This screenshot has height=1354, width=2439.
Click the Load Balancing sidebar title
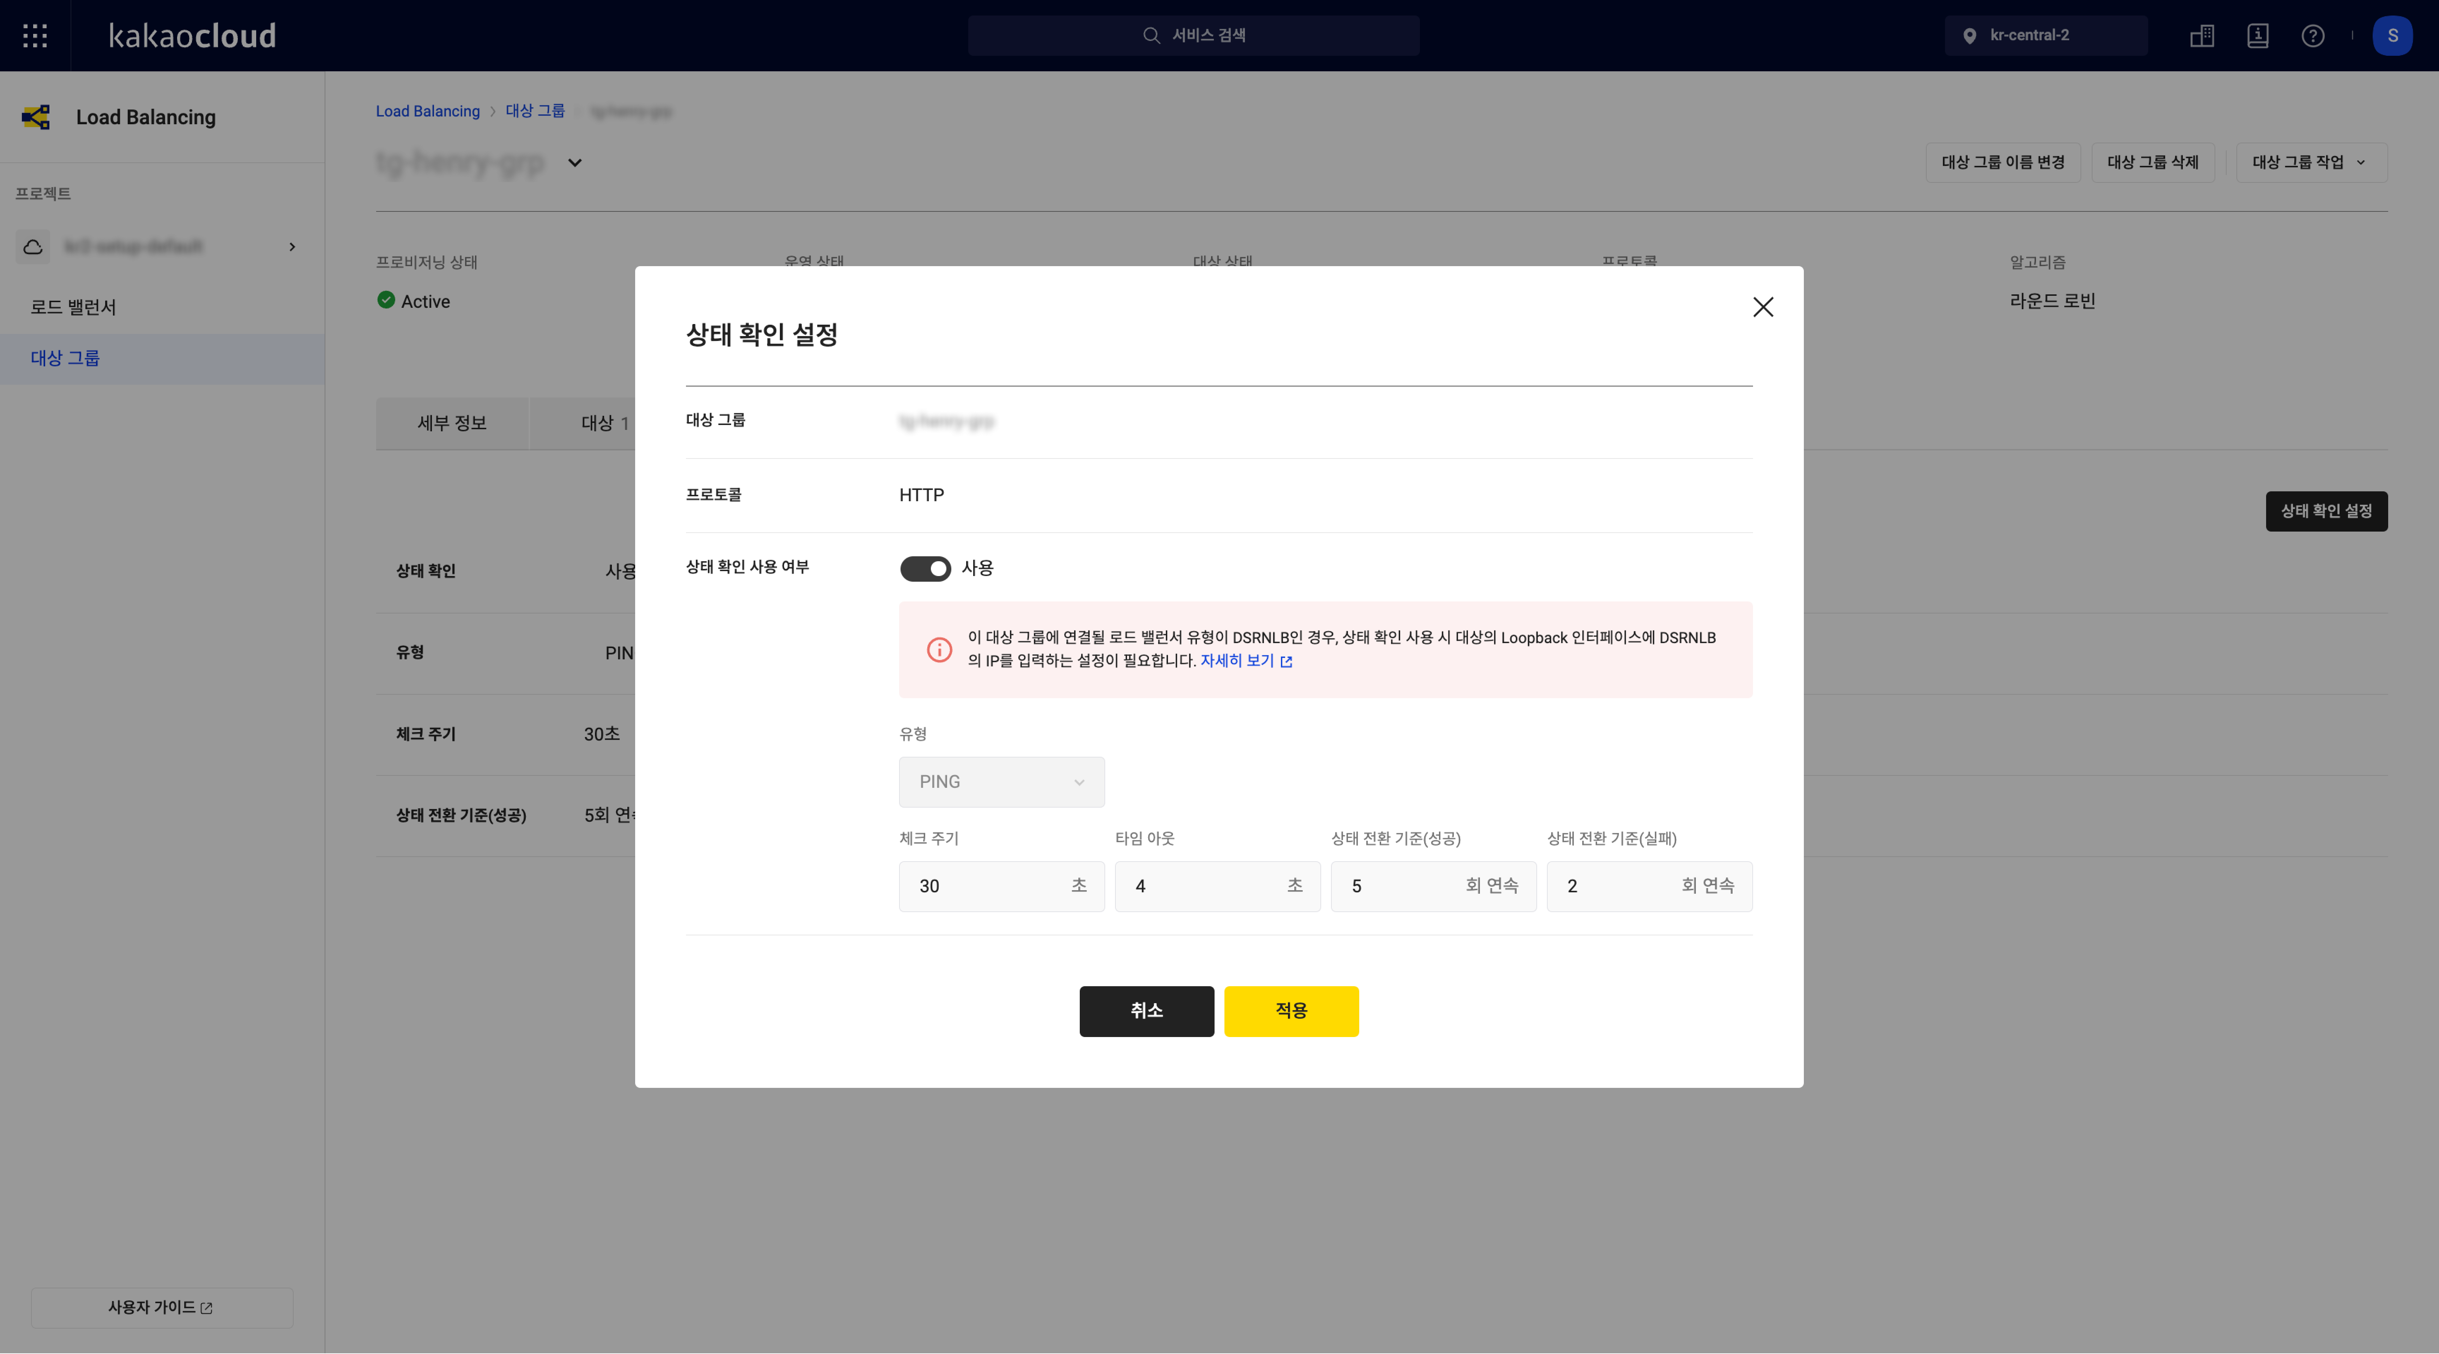(x=146, y=118)
